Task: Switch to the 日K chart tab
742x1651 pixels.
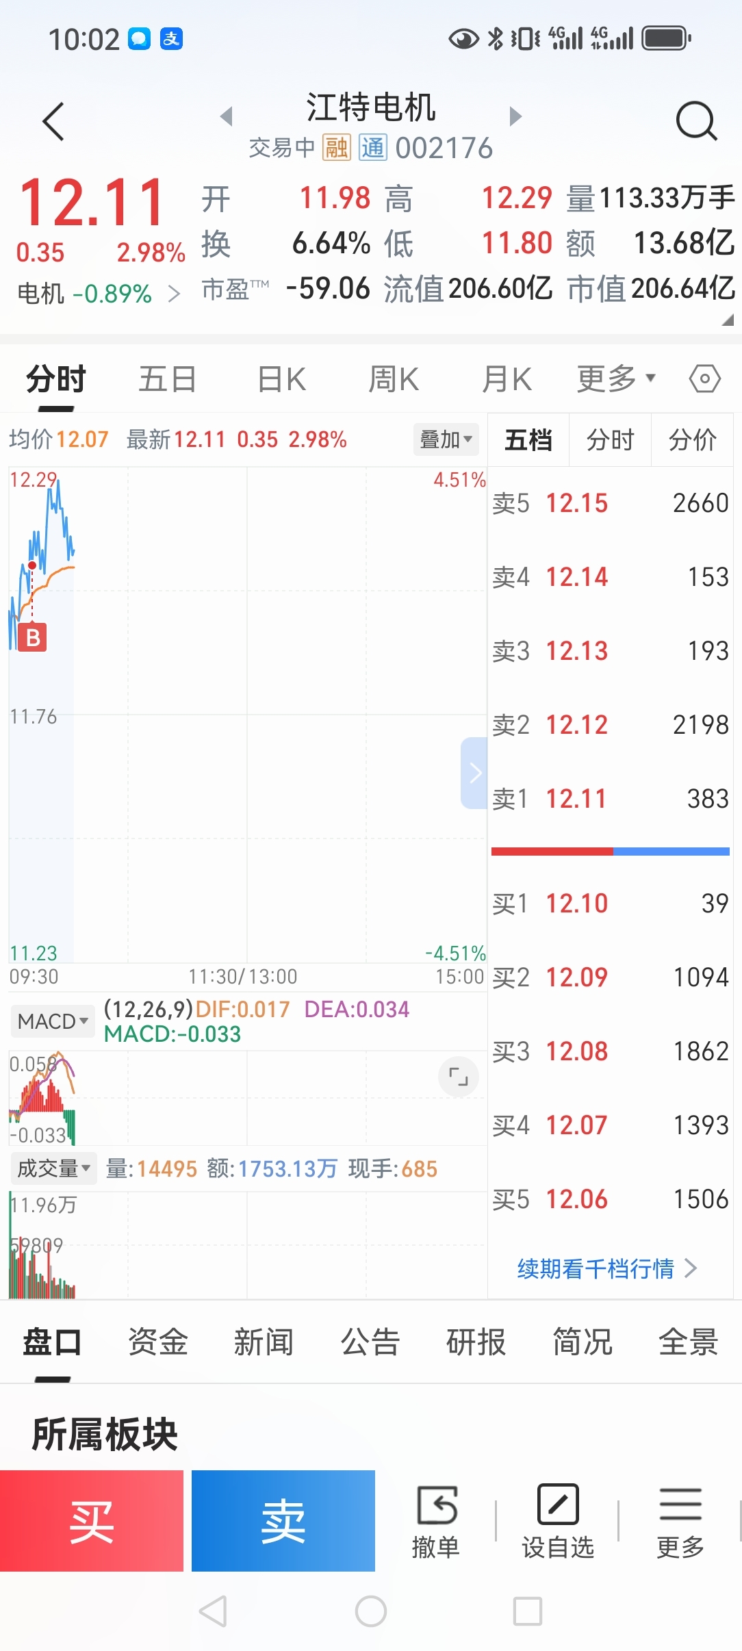Action: click(x=281, y=379)
